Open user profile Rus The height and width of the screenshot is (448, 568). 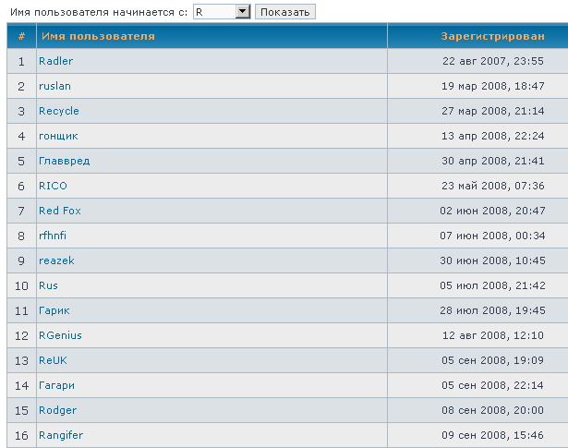48,285
